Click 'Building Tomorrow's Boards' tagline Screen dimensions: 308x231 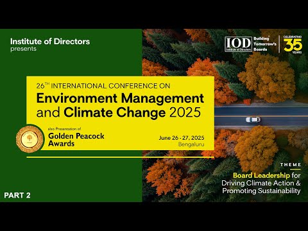tap(265, 44)
